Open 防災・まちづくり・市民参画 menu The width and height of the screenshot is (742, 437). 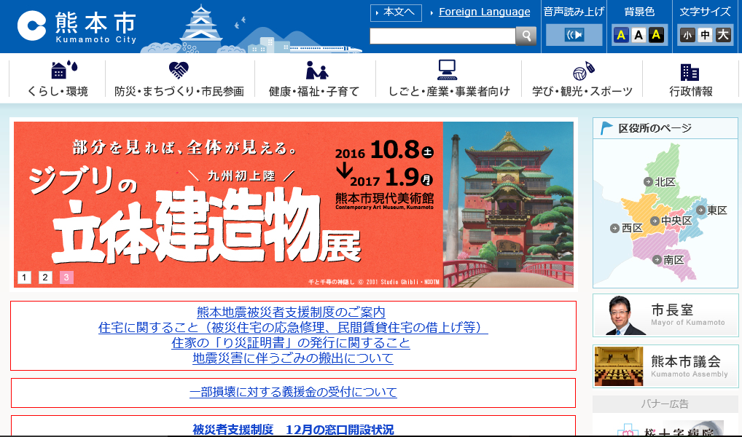pyautogui.click(x=179, y=79)
